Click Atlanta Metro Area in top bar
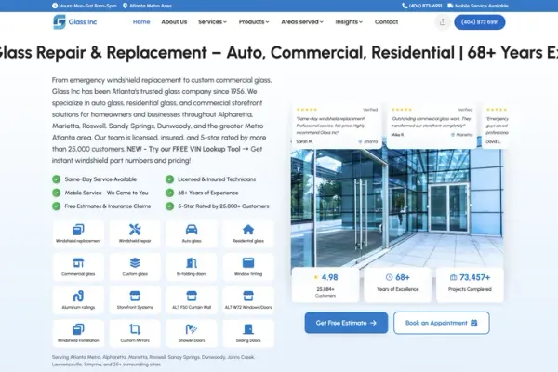558x372 pixels. point(150,6)
